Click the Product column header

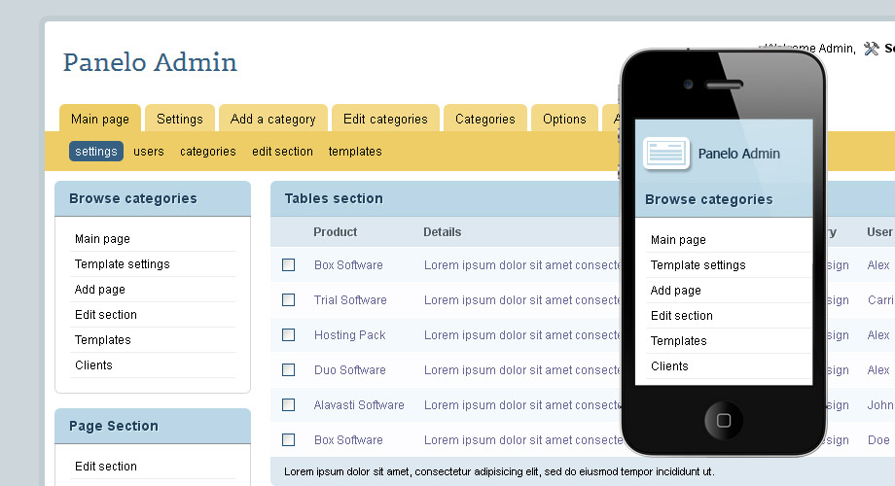pos(335,232)
